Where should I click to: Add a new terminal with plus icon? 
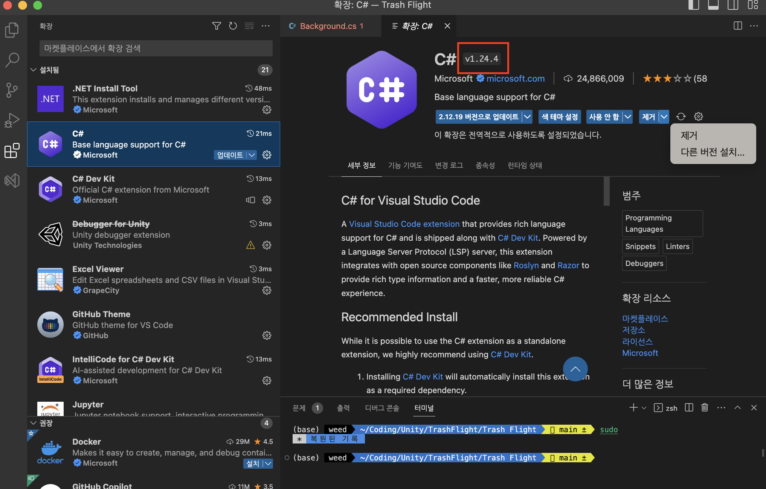coord(633,408)
